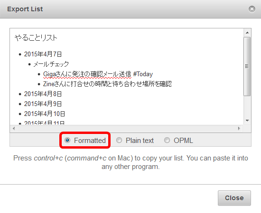This screenshot has height=213, width=261.
Task: Click the horizontal scrollbar track
Action: [127, 128]
